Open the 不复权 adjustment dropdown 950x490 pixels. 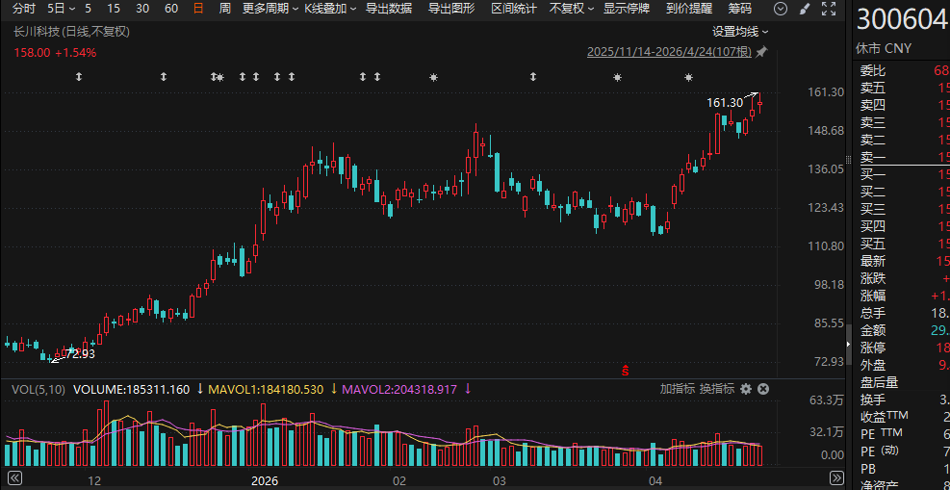coord(572,9)
